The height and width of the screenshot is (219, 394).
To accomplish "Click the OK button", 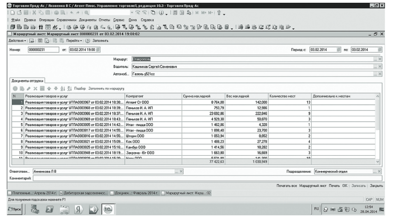I will (345, 186).
